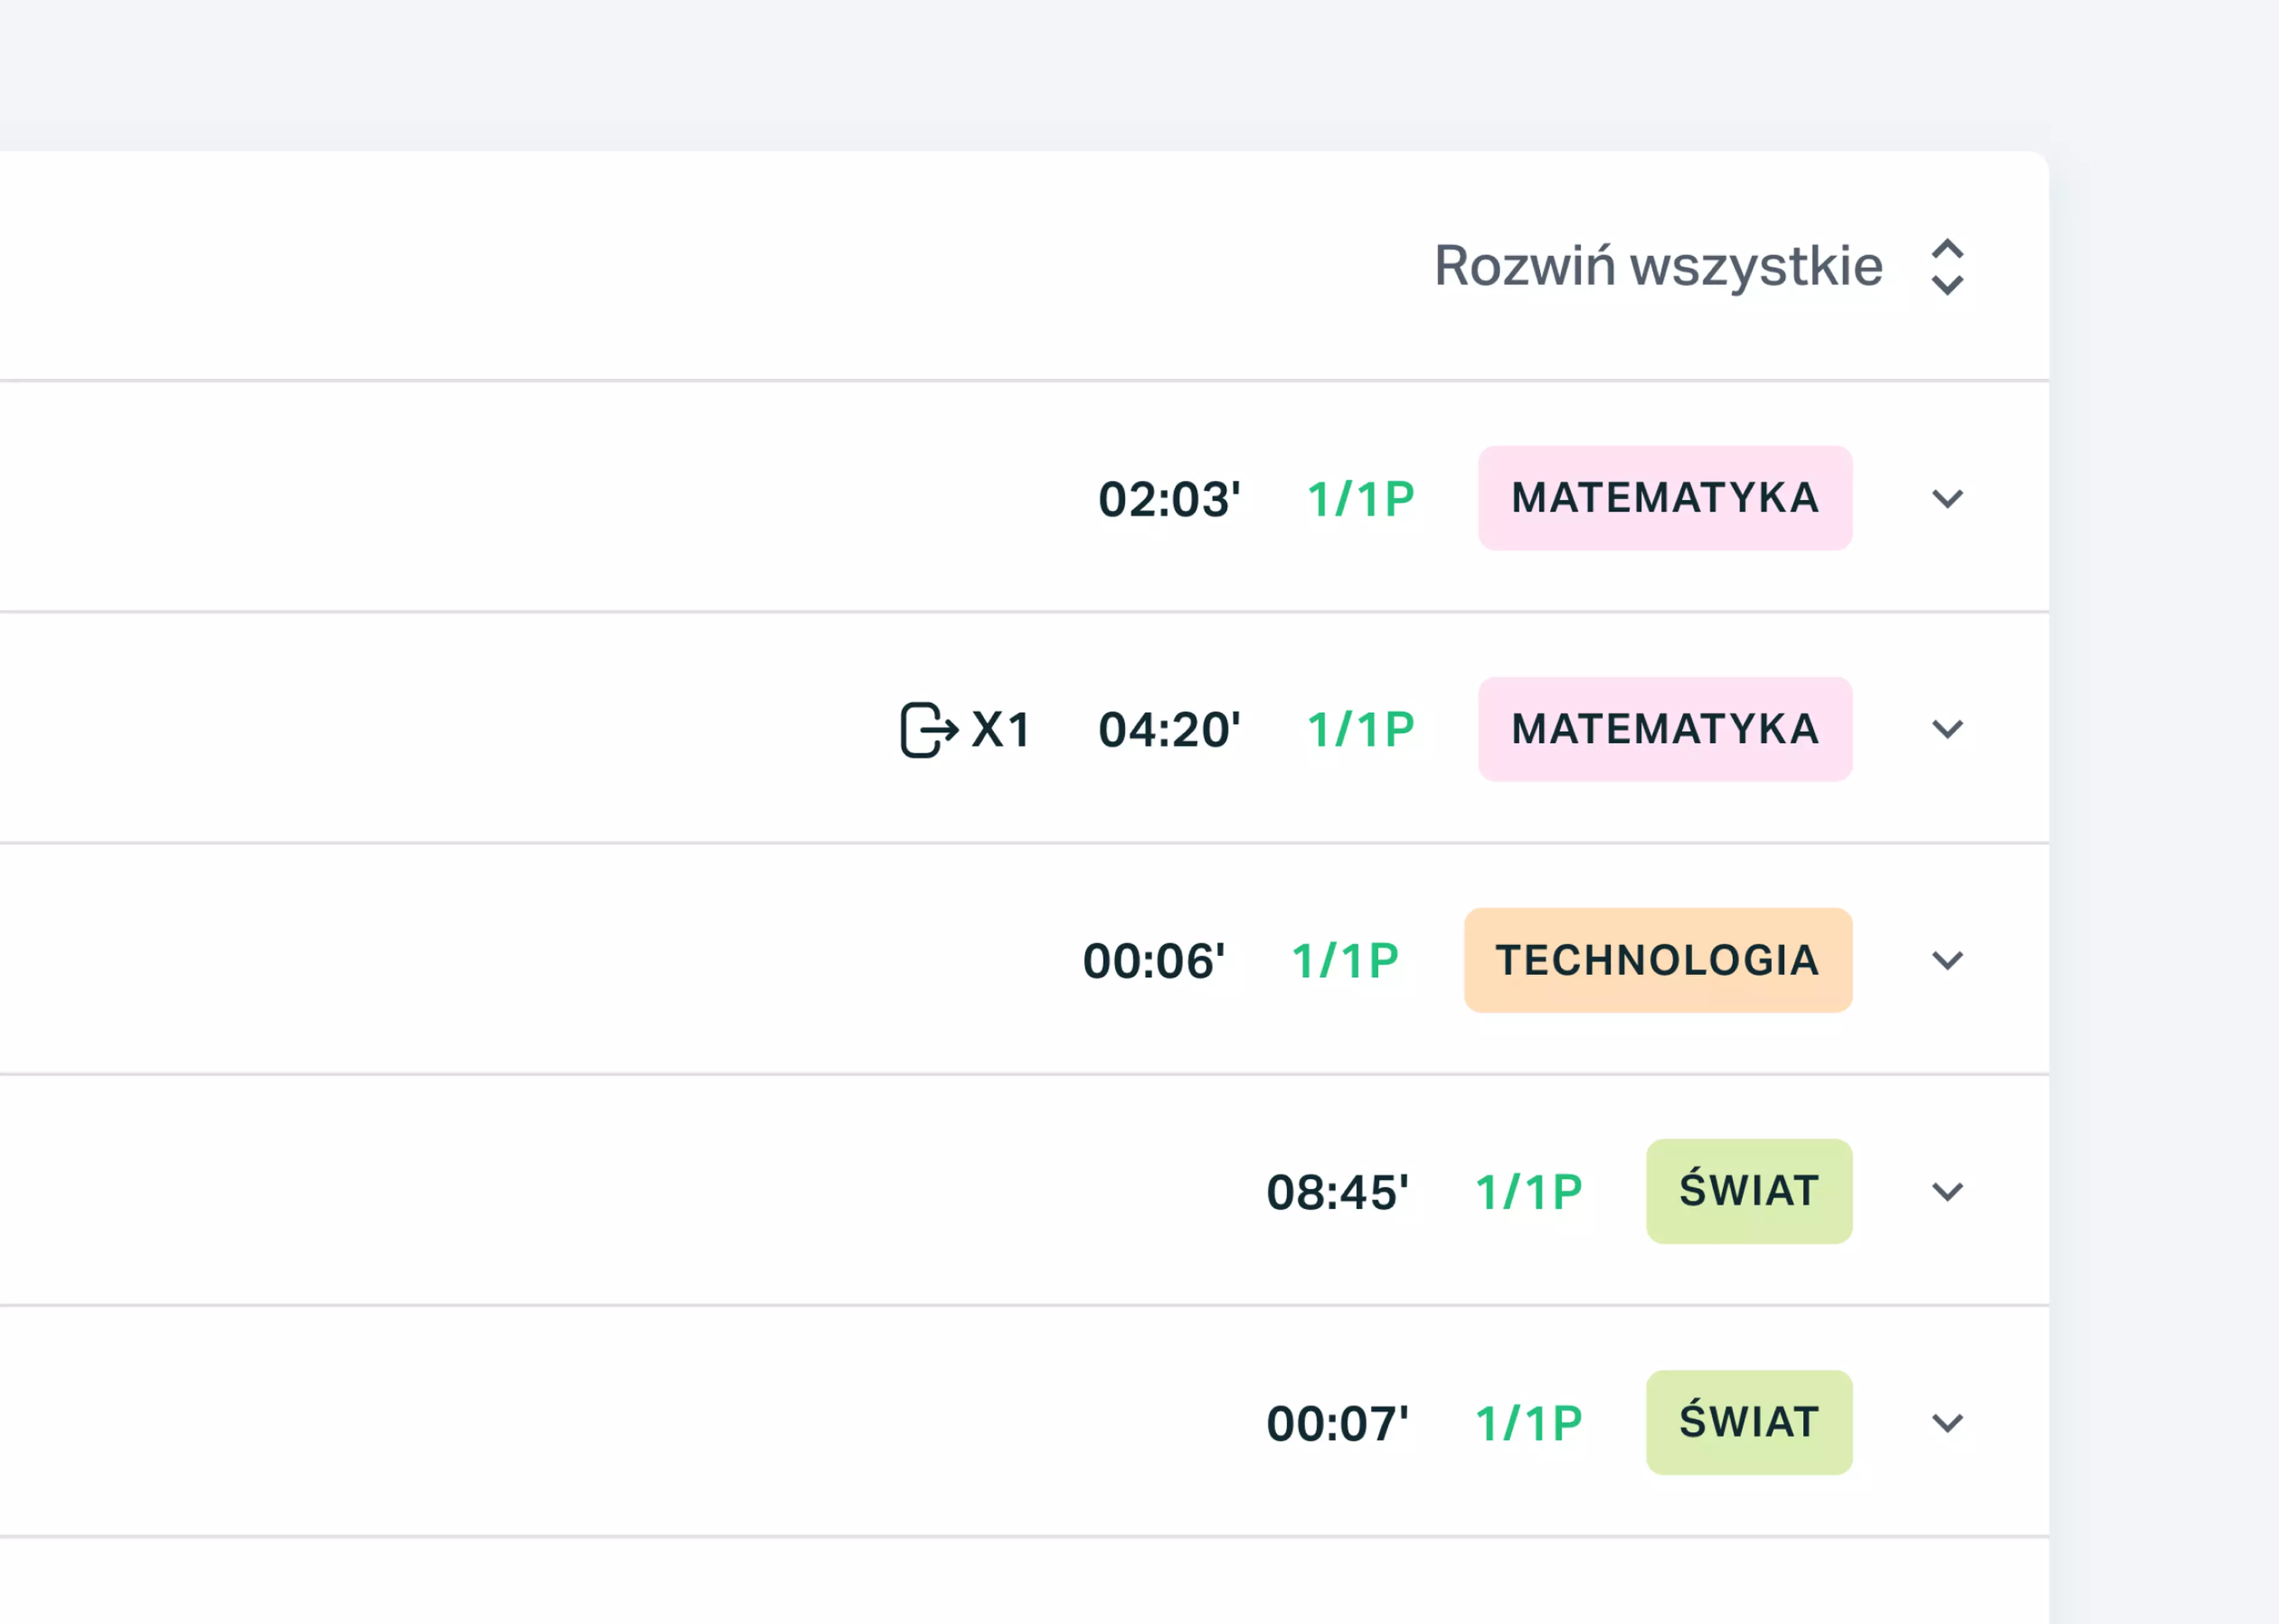Click the 1/1P score beside 02:03'
This screenshot has width=2279, height=1624.
1361,499
